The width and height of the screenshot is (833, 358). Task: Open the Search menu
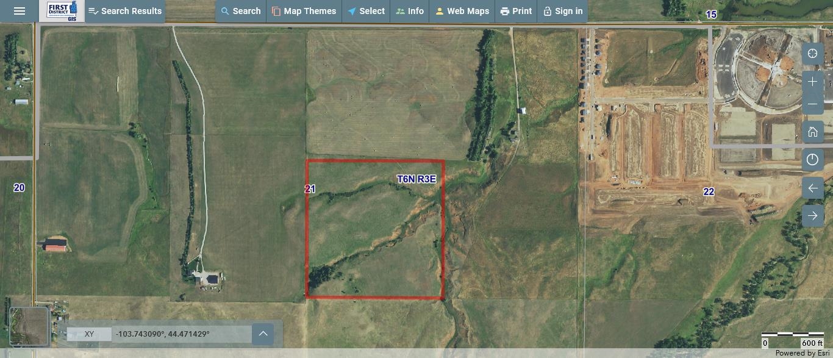(x=240, y=10)
